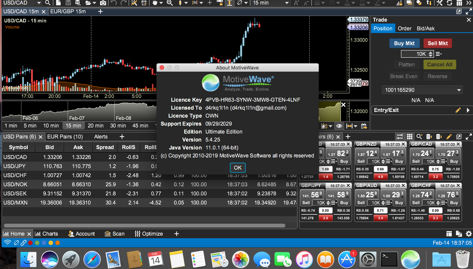Open the Alerts tab
This screenshot has width=473, height=269.
(x=101, y=137)
